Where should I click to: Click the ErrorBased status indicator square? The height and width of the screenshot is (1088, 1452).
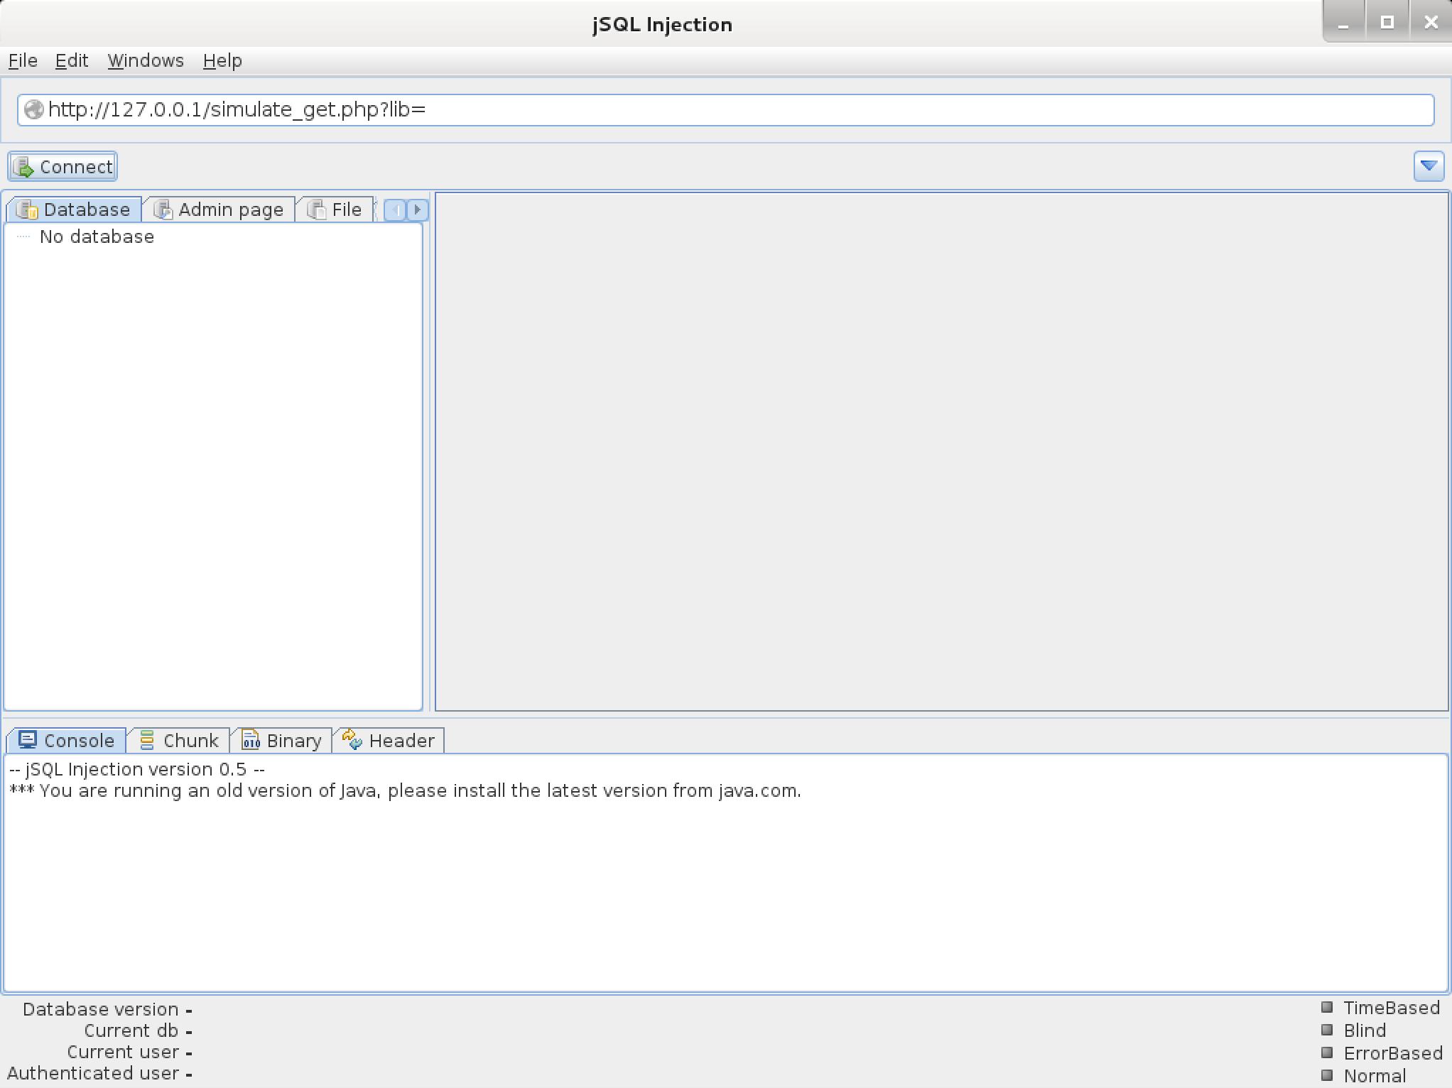pos(1326,1052)
